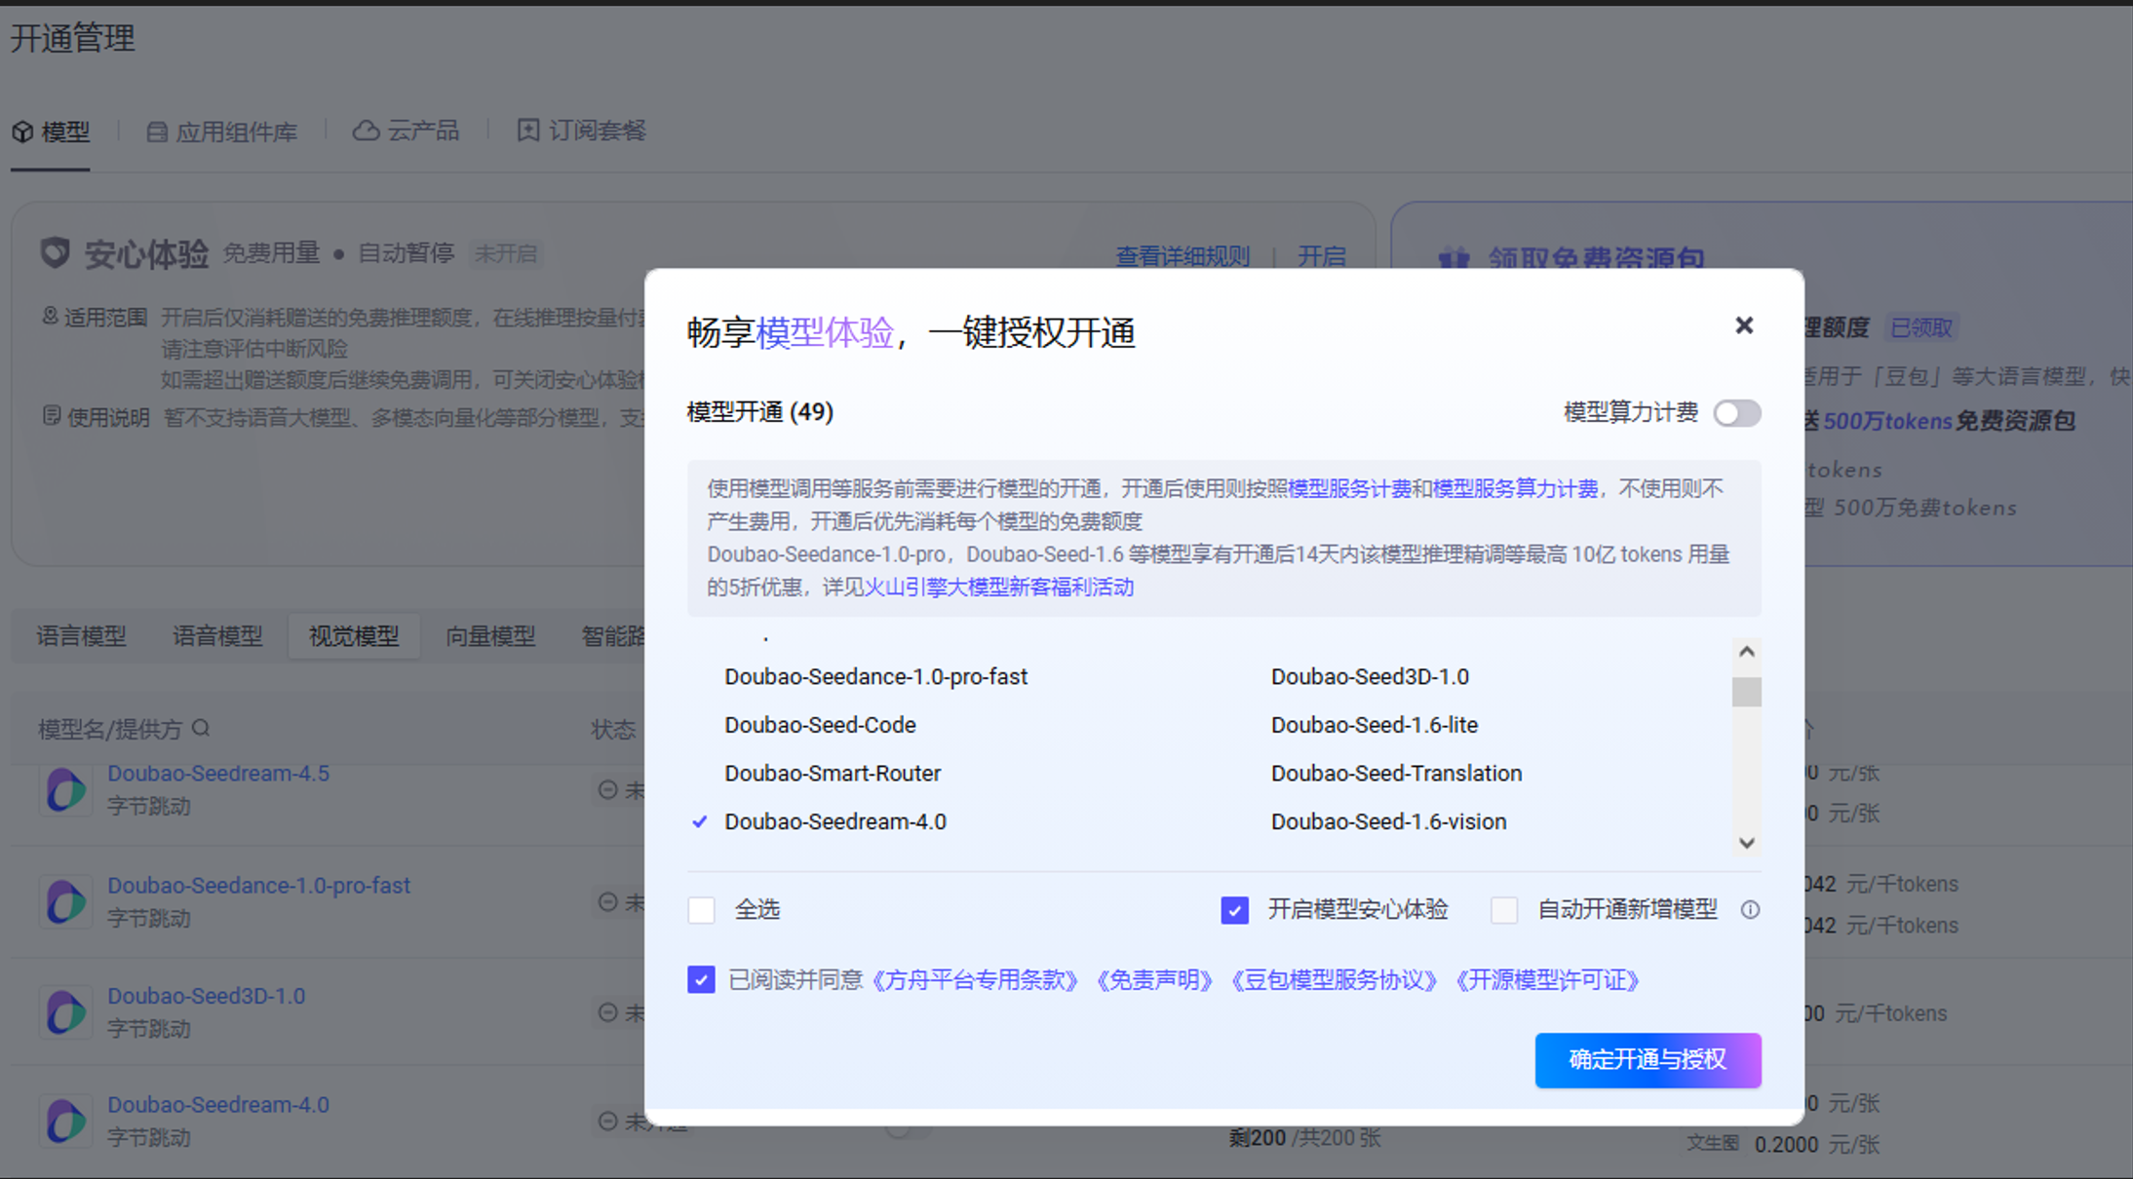Close the model authorization dialog
The image size is (2133, 1179).
coord(1743,325)
